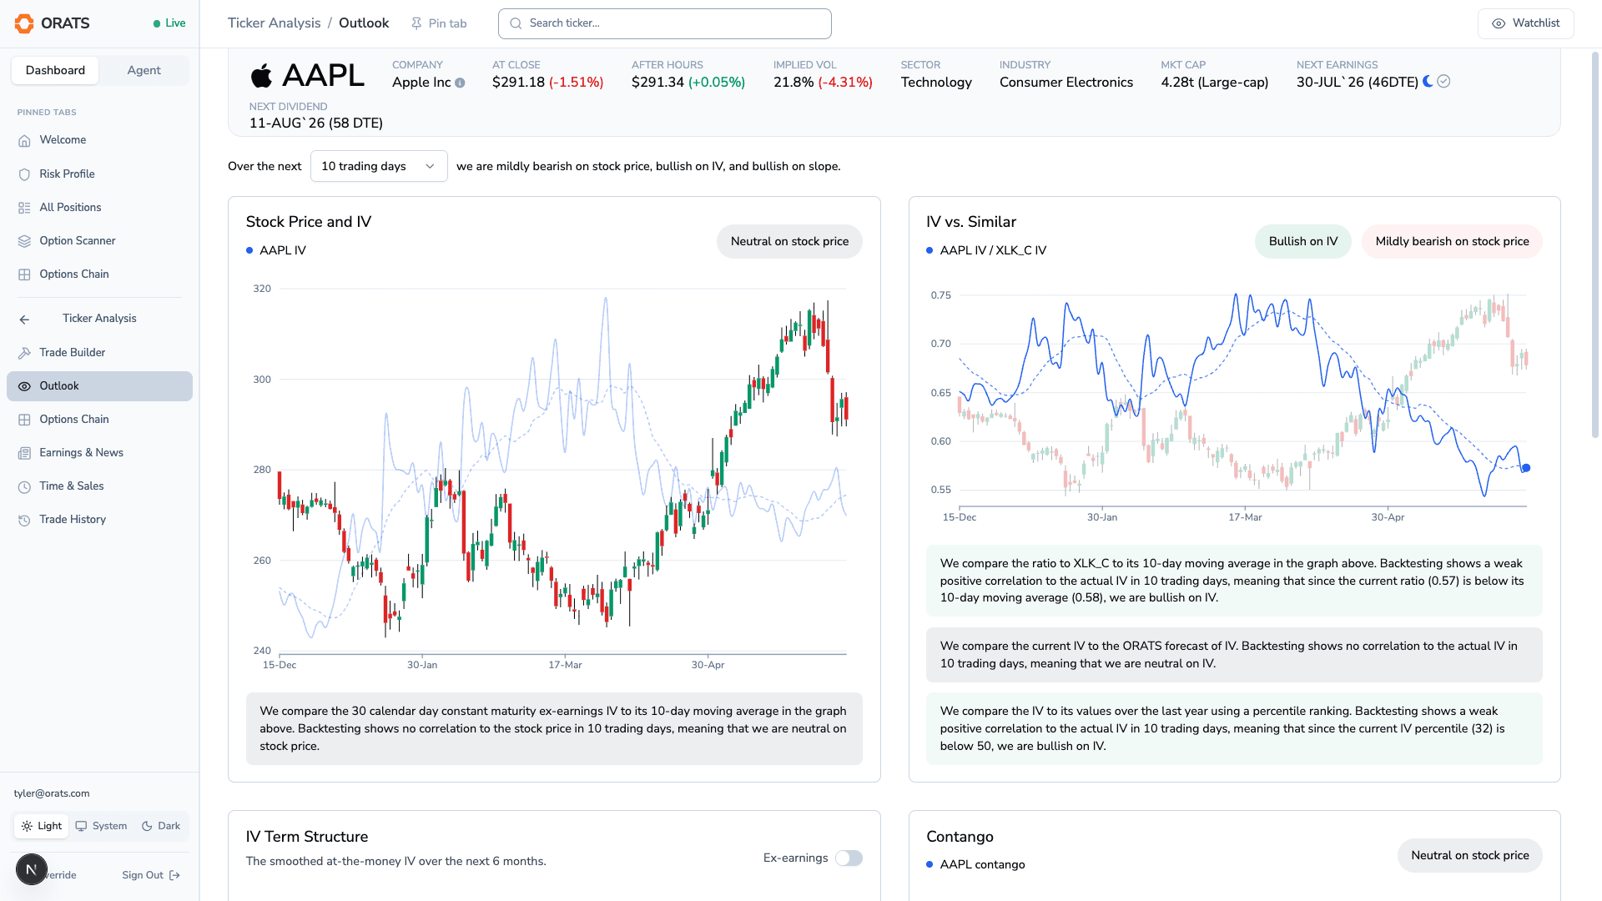Click the 11-AUG`26 (58 DTE) dividend date

[315, 123]
